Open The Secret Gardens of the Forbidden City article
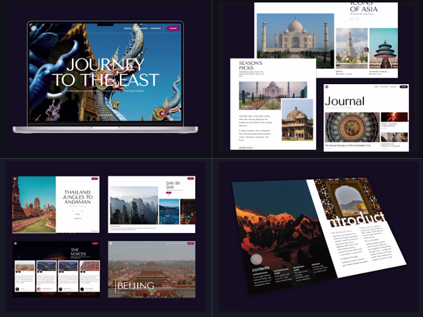Viewport: 423px width, 317px height. 348,145
